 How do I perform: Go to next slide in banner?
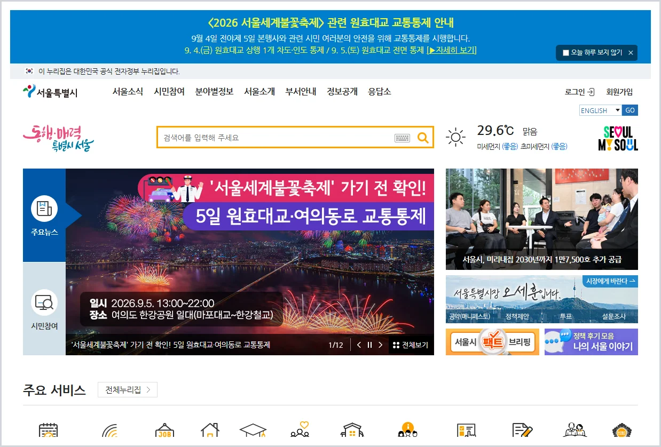[380, 345]
